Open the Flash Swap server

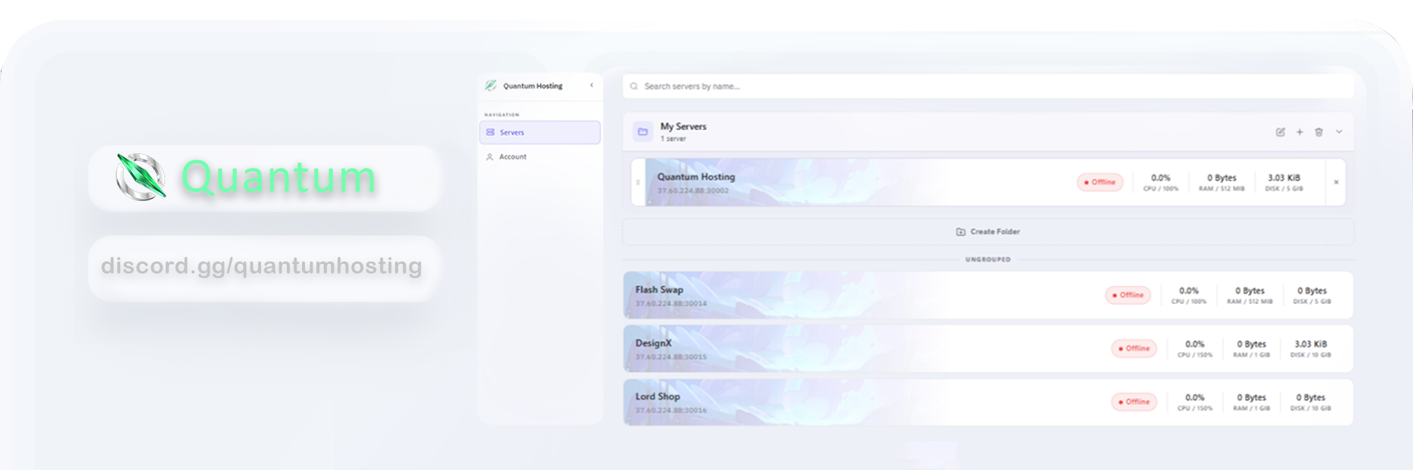(x=988, y=295)
